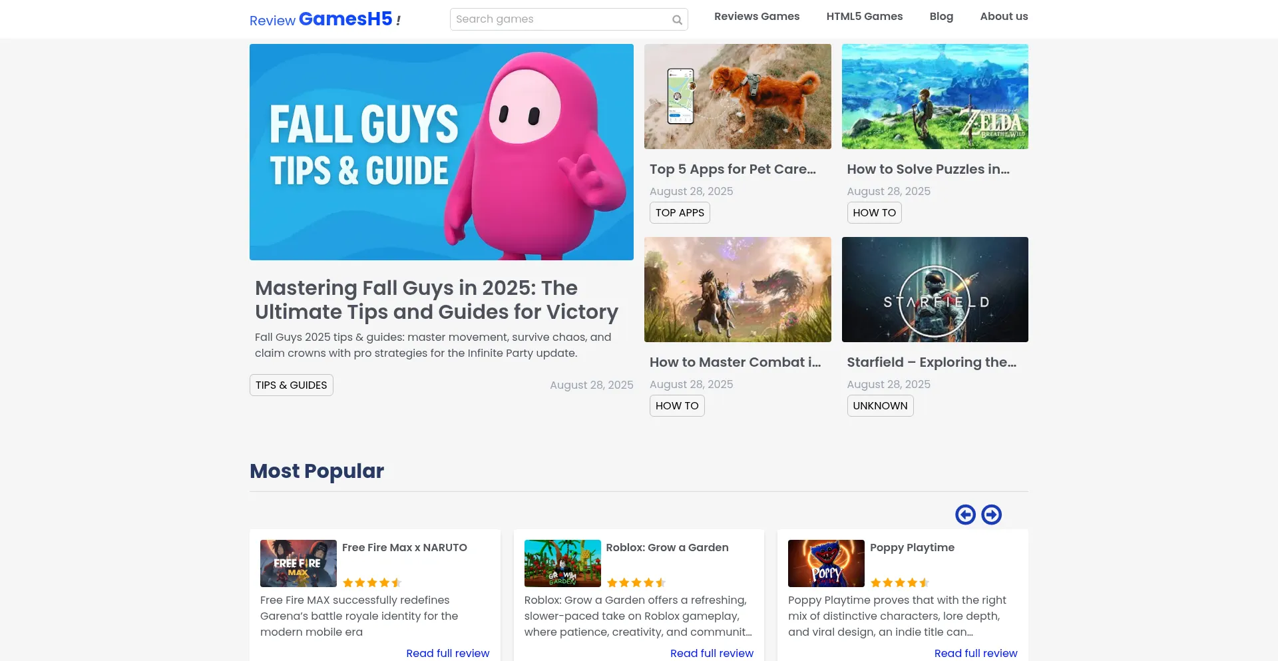Screen dimensions: 1278x661
Task: Click Free Fire MAX review summary text
Action: pos(359,616)
